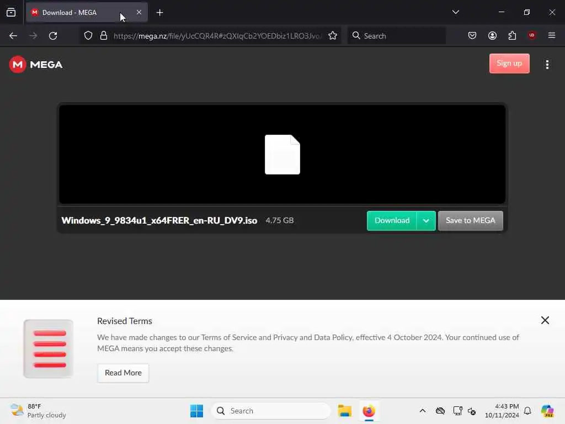Screen dimensions: 565x424
Task: Show site security padlock info
Action: point(104,36)
